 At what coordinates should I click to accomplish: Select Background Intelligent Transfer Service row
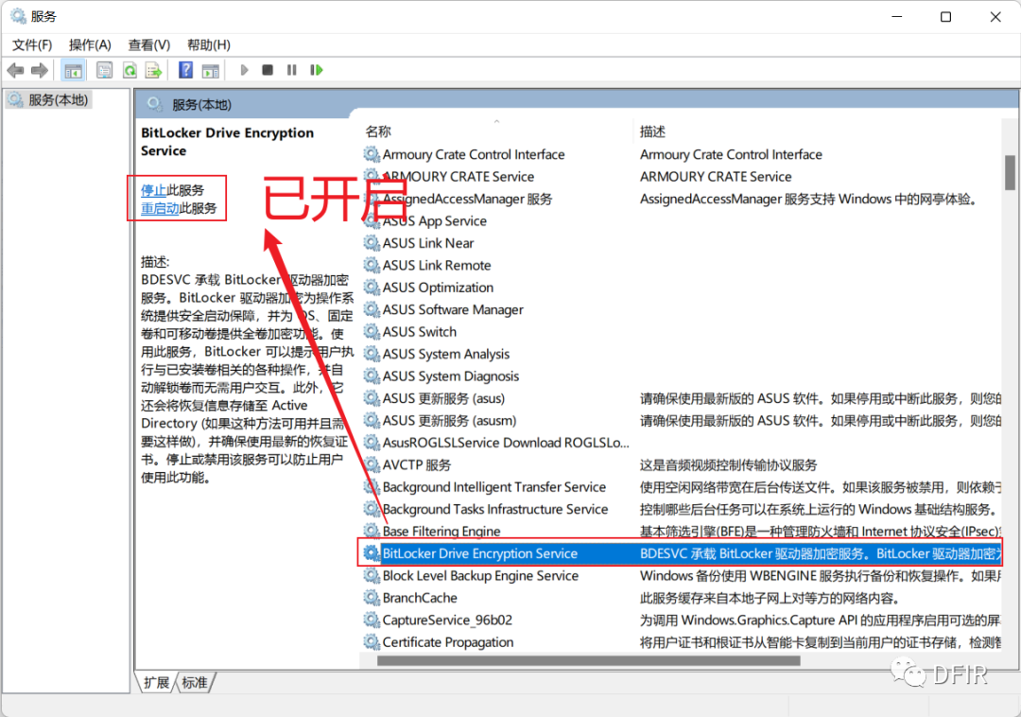coord(682,487)
